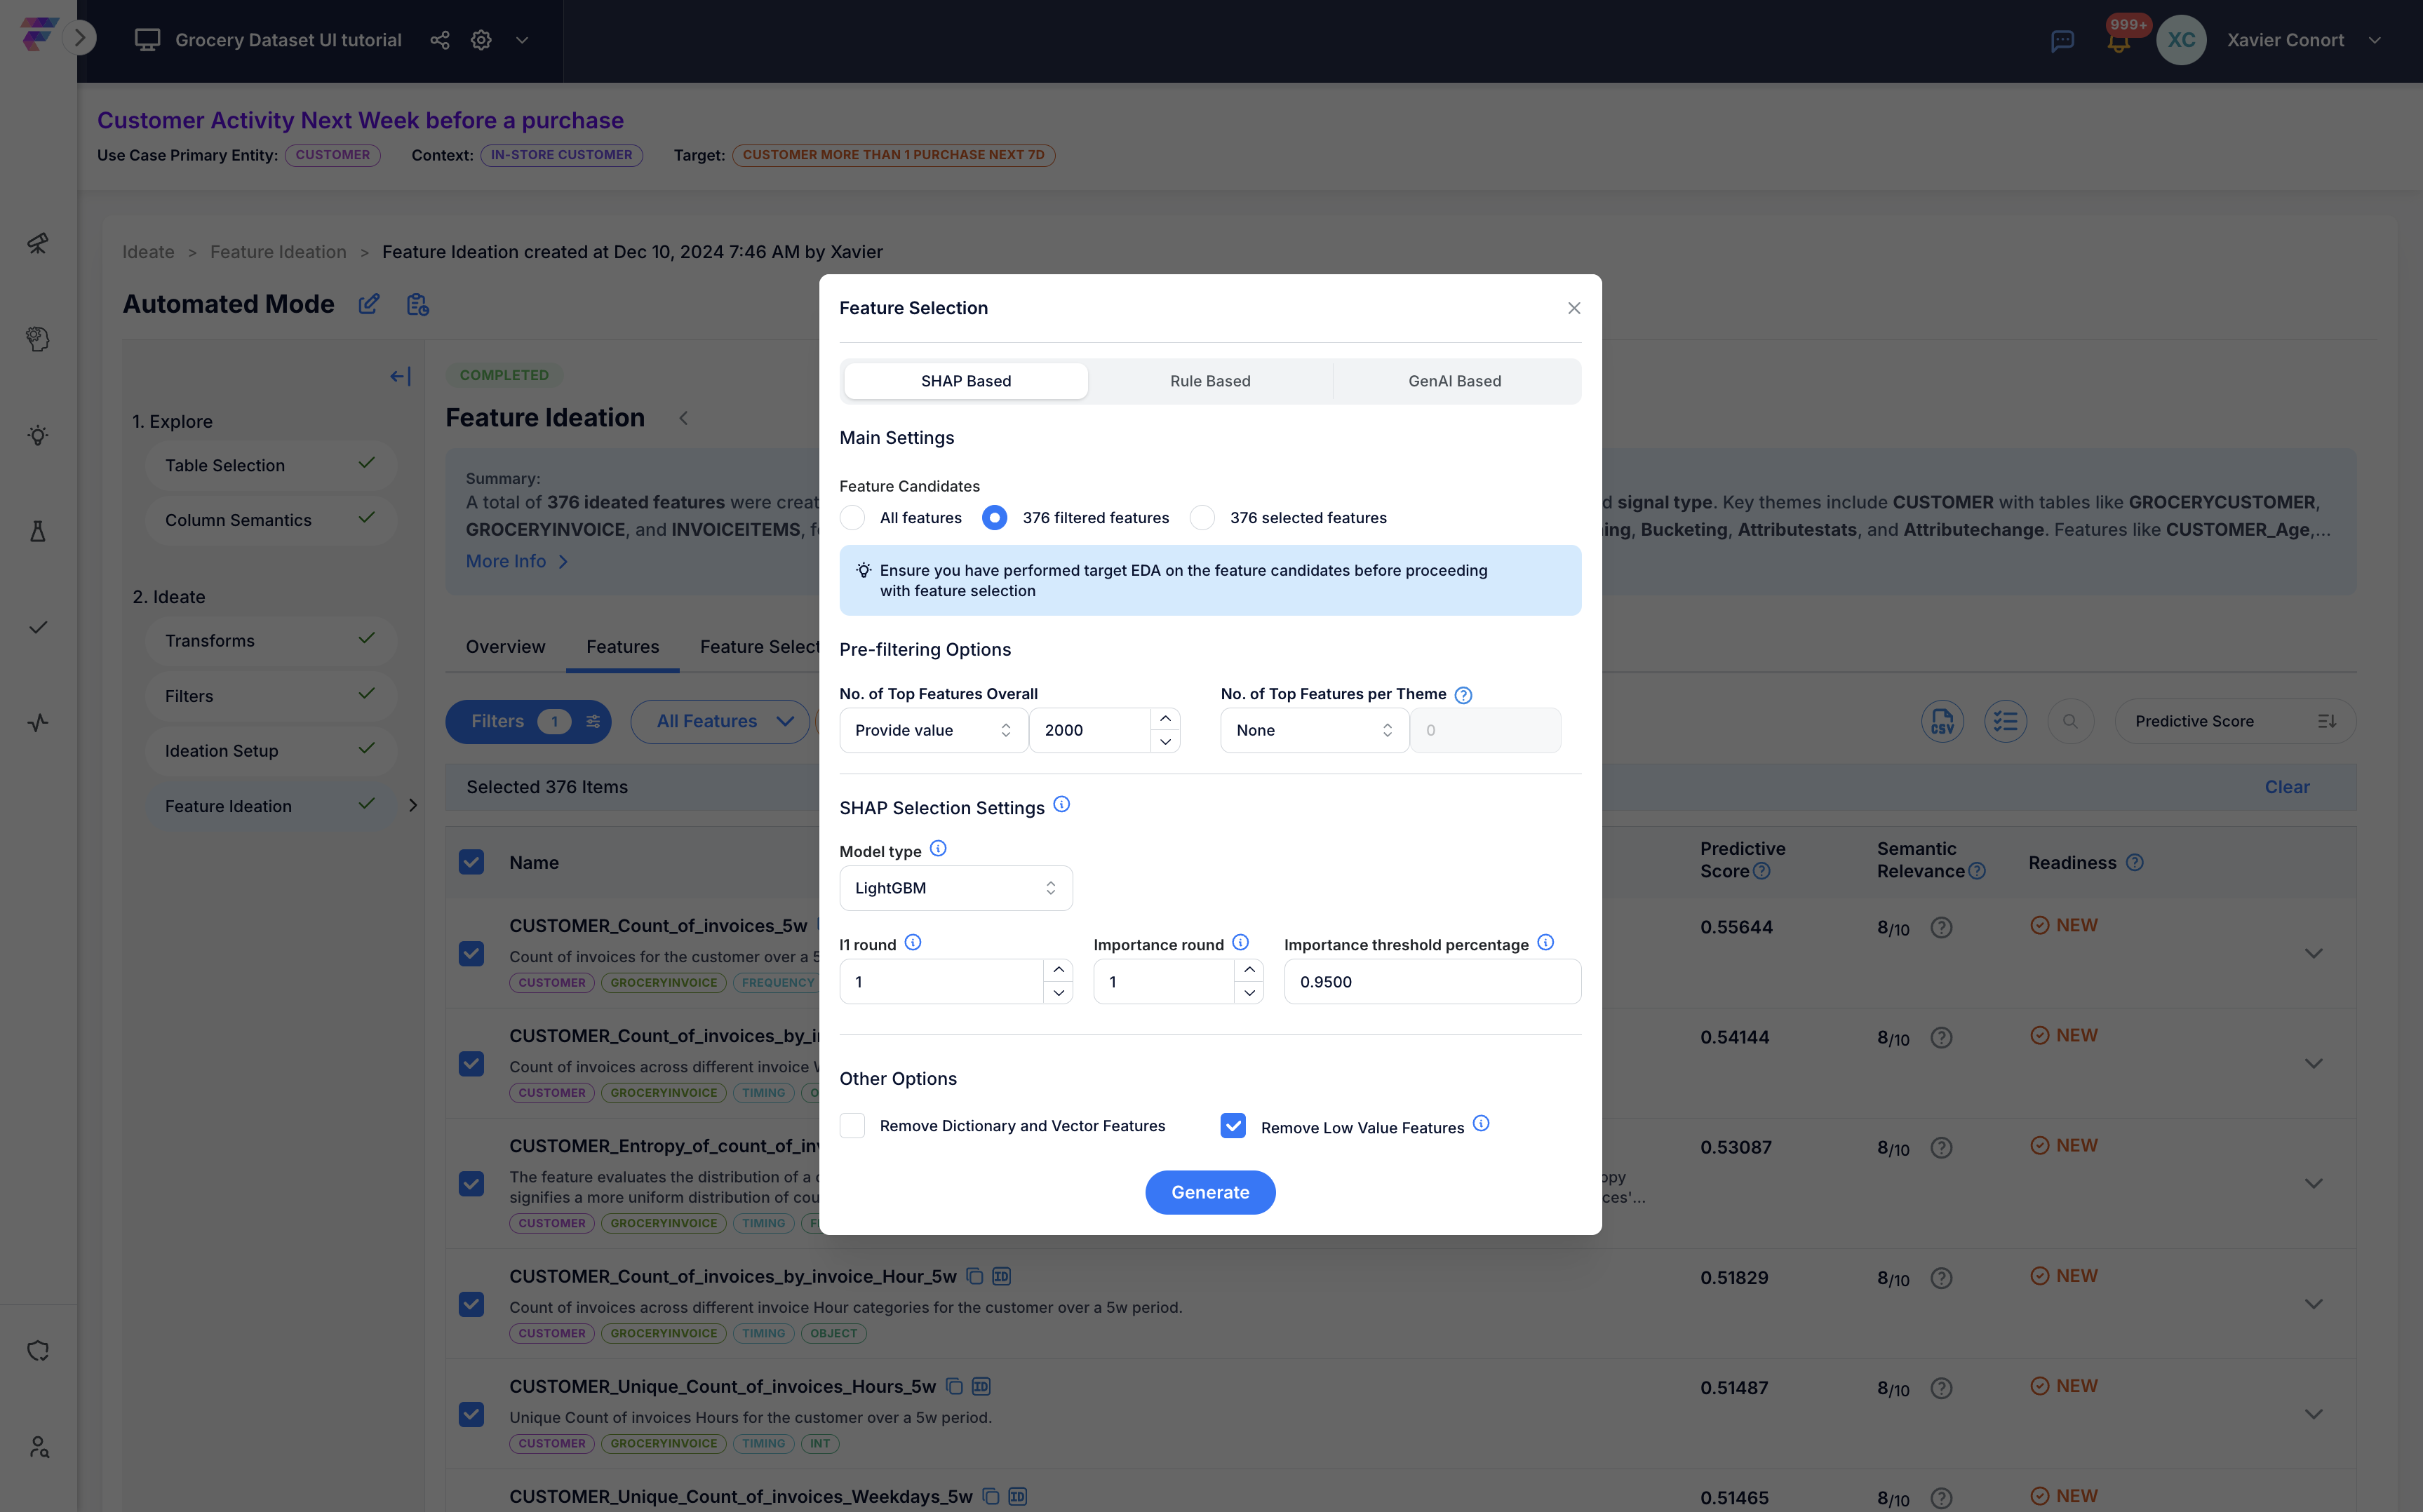Expand the left navigation sidebar arrow

(x=80, y=38)
